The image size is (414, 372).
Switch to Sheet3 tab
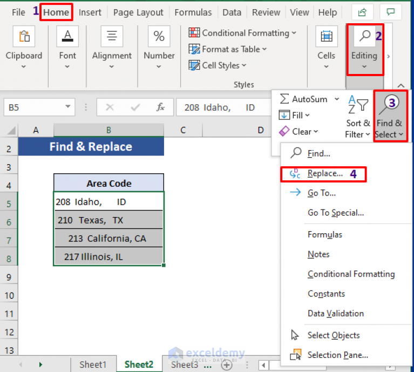[185, 364]
